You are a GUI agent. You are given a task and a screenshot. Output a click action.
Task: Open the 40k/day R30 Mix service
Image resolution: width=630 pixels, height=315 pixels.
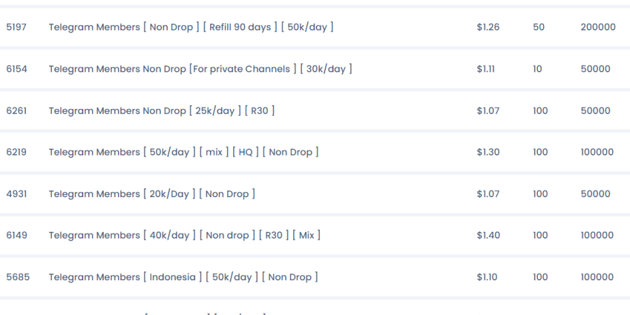[184, 235]
